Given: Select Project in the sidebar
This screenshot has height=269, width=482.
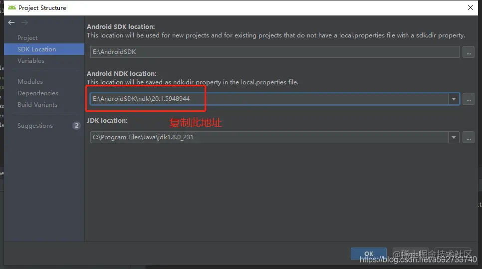Looking at the screenshot, I should pyautogui.click(x=27, y=38).
